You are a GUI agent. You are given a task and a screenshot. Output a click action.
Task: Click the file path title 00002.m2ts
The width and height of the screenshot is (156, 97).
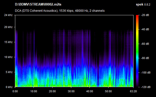click(x=38, y=4)
